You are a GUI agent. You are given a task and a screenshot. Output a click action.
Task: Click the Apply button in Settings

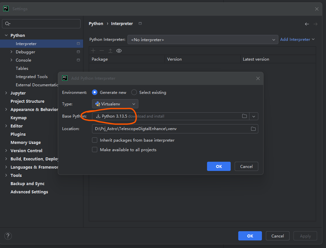(x=305, y=236)
